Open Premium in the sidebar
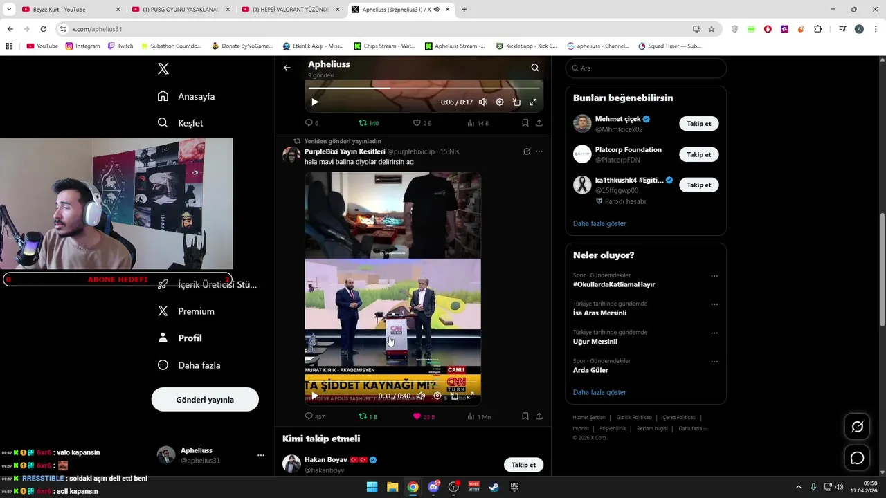This screenshot has height=498, width=886. coord(186,311)
